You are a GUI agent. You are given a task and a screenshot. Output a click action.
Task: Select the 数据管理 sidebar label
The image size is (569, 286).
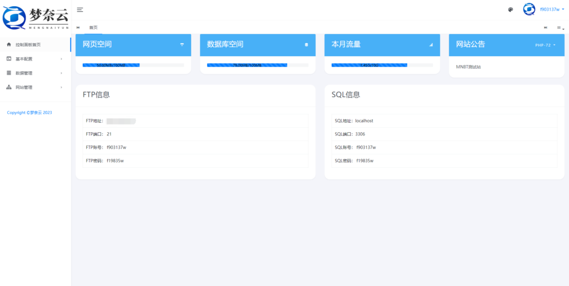pos(24,73)
